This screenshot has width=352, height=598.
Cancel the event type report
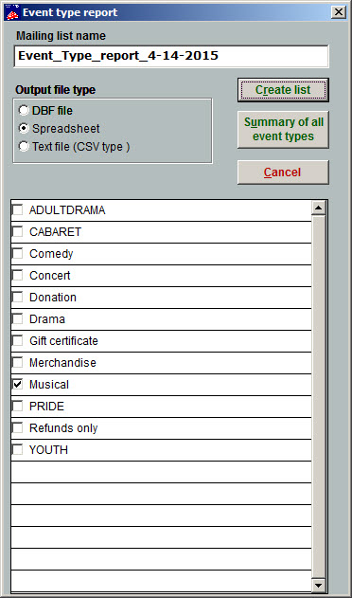283,172
